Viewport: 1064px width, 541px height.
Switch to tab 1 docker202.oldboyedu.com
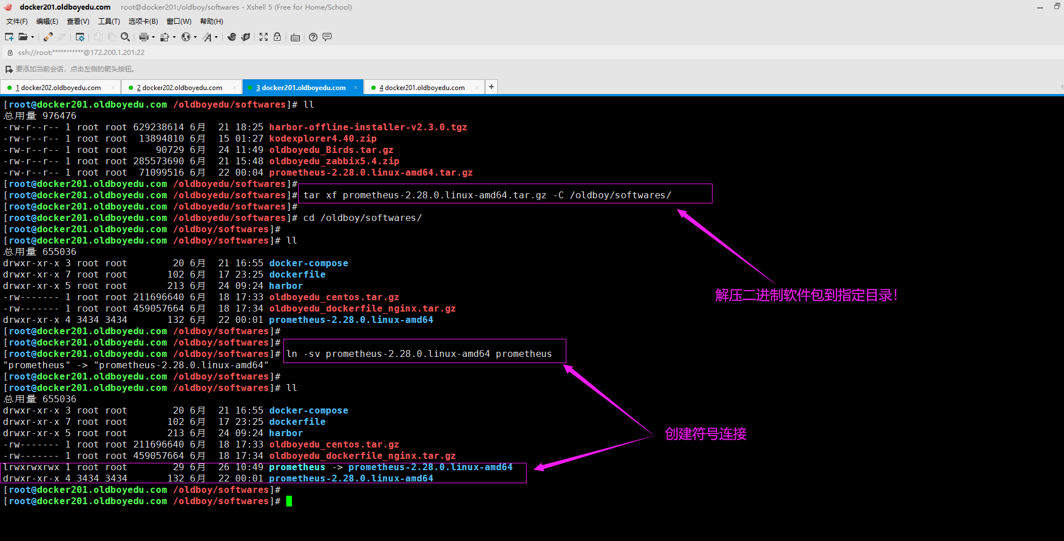click(58, 88)
